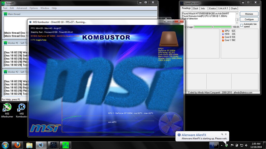Switch to SpeedFan fan icon in taskbar
Viewport: 266px width, 149px height.
click(x=53, y=145)
